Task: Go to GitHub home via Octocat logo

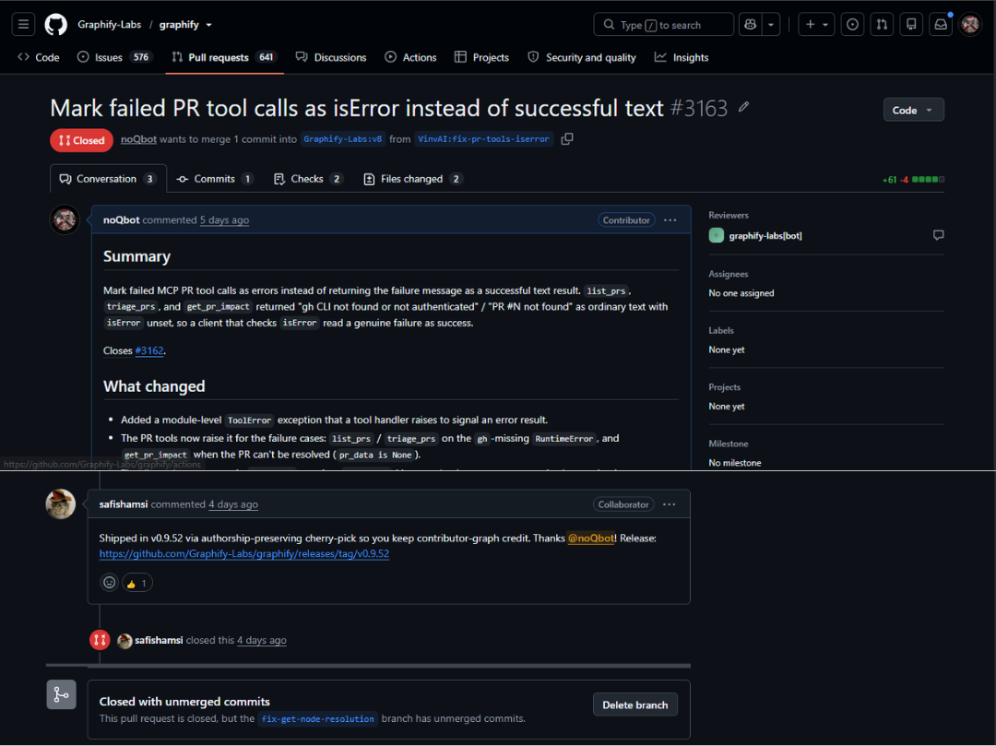Action: [56, 25]
